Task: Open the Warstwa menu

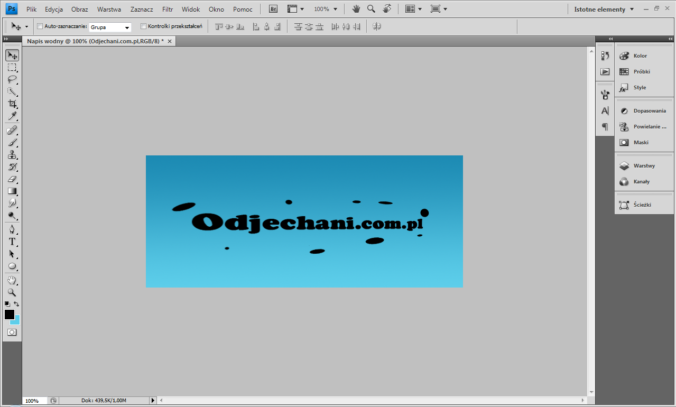Action: click(x=109, y=9)
